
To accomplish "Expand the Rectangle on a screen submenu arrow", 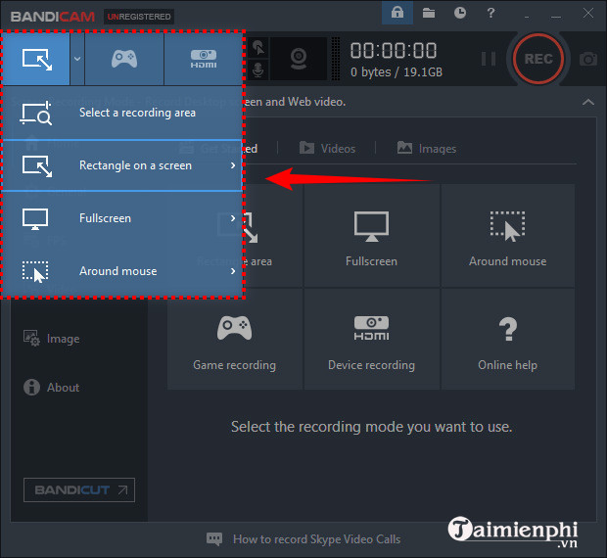I will [x=233, y=165].
